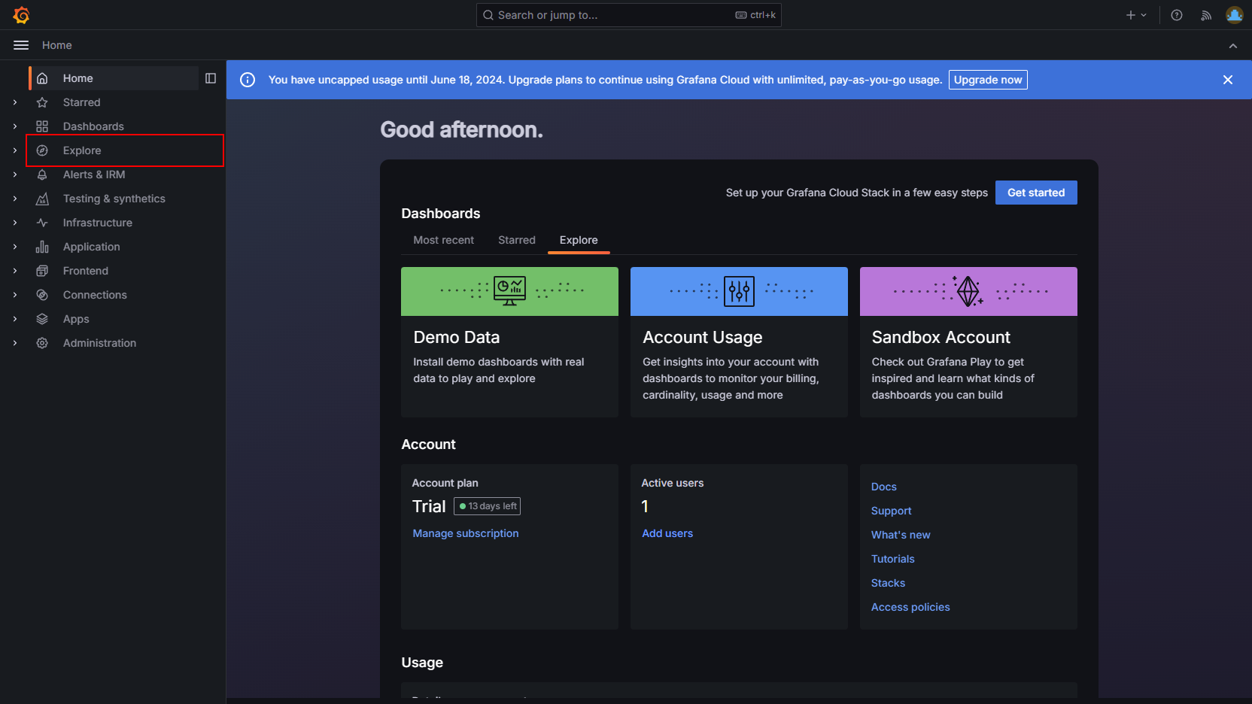
Task: Open the help question mark icon
Action: click(1177, 15)
